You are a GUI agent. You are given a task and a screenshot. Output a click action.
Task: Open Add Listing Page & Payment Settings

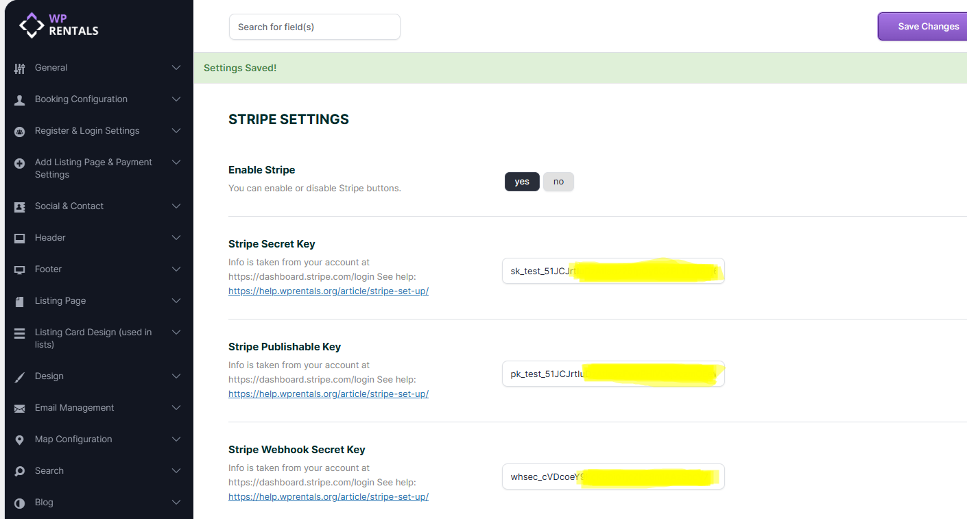point(93,168)
